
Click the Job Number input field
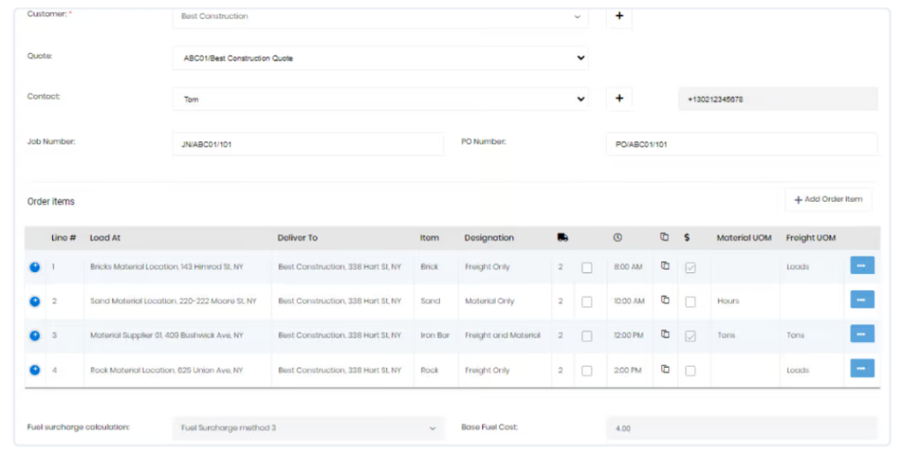308,145
